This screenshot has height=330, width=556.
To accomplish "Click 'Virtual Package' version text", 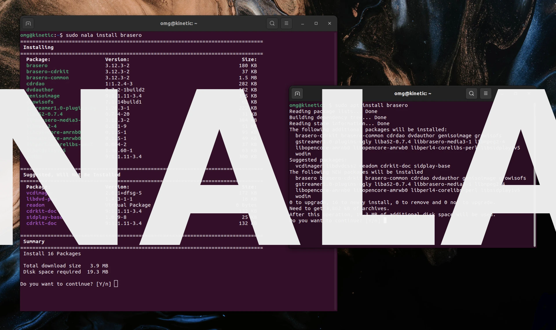I will pos(128,205).
